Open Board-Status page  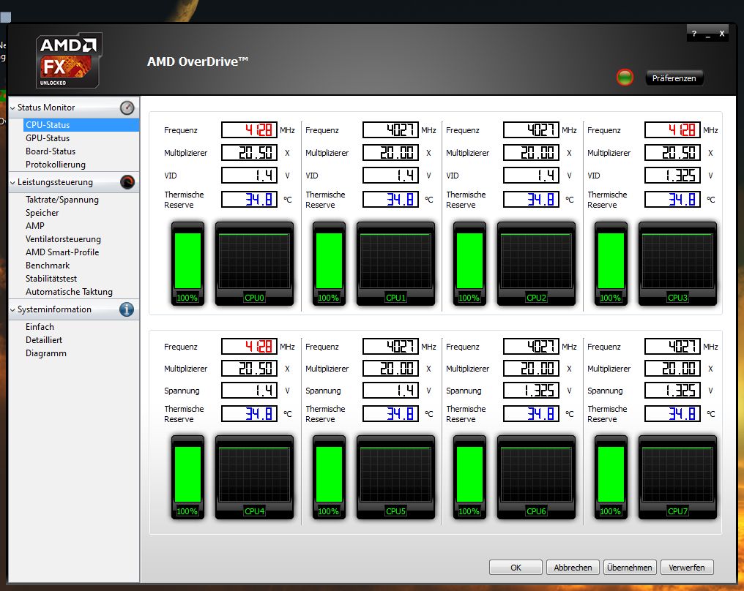(51, 151)
